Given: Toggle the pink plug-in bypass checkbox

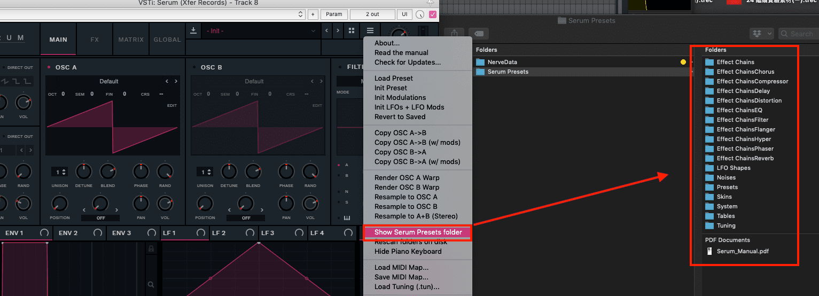Looking at the screenshot, I should 433,14.
